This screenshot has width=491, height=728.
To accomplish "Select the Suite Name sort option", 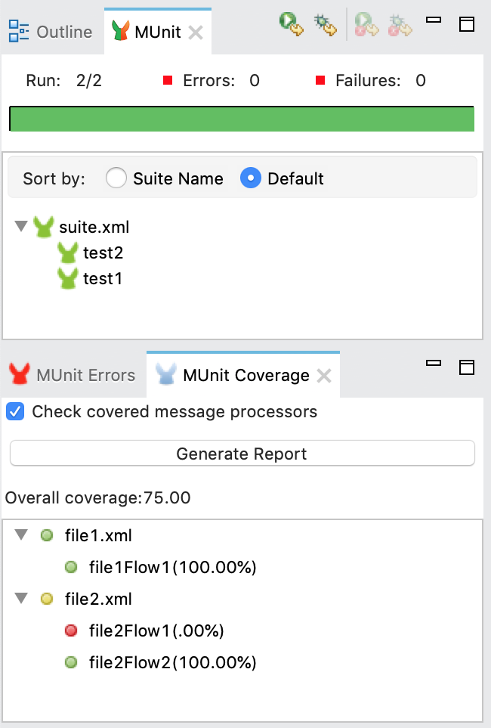I will 116,178.
